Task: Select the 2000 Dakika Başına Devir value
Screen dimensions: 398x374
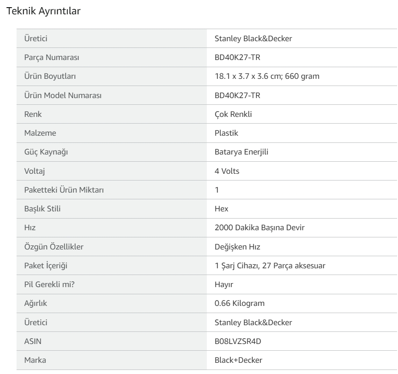Action: pyautogui.click(x=259, y=228)
